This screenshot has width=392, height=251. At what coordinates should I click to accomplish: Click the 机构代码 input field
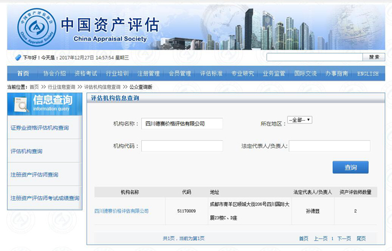(x=182, y=146)
